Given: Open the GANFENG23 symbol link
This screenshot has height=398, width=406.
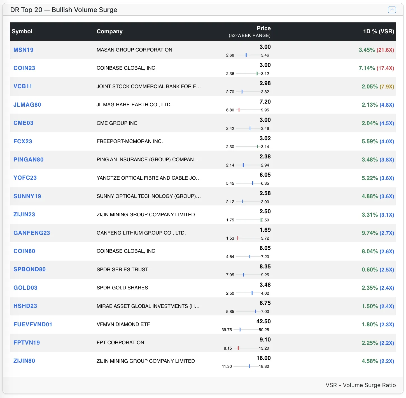Looking at the screenshot, I should pos(32,233).
